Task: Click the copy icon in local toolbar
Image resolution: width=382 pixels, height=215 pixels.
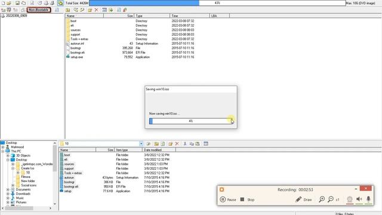Action: pyautogui.click(x=192, y=143)
